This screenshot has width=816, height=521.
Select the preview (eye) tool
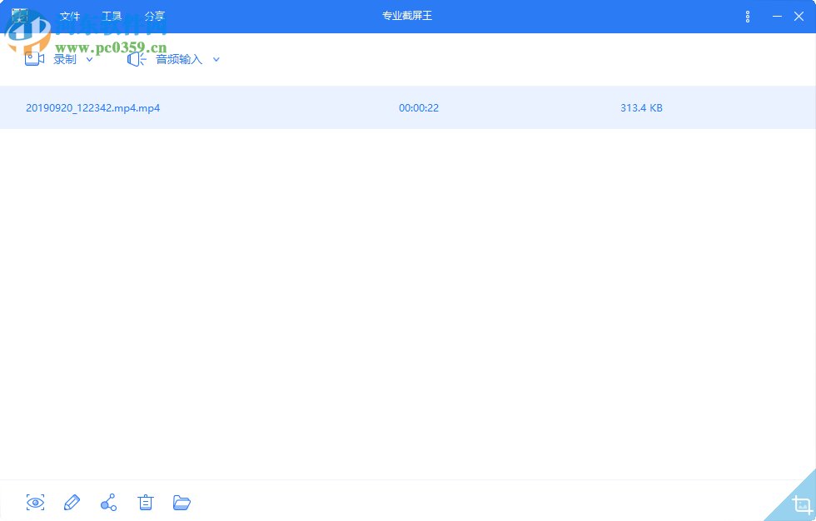pyautogui.click(x=35, y=503)
